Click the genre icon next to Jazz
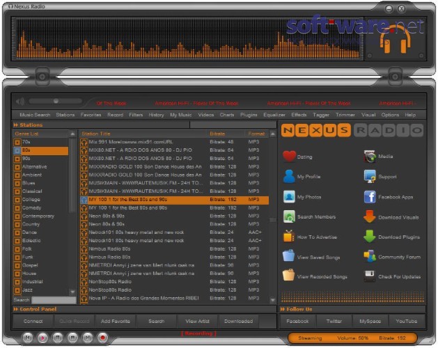Image resolution: width=438 pixels, height=348 pixels. click(x=17, y=290)
